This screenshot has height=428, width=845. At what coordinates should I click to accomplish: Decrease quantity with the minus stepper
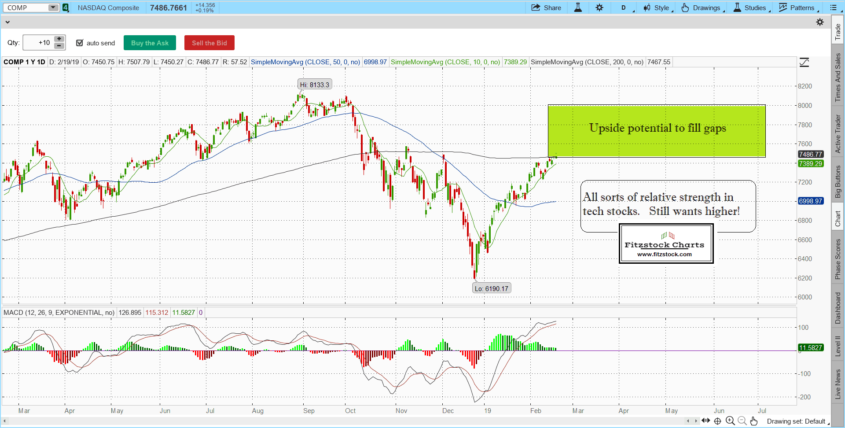pos(59,46)
